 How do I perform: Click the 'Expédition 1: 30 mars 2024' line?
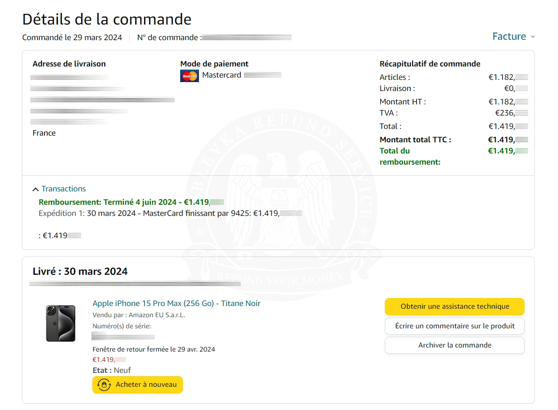pyautogui.click(x=170, y=213)
